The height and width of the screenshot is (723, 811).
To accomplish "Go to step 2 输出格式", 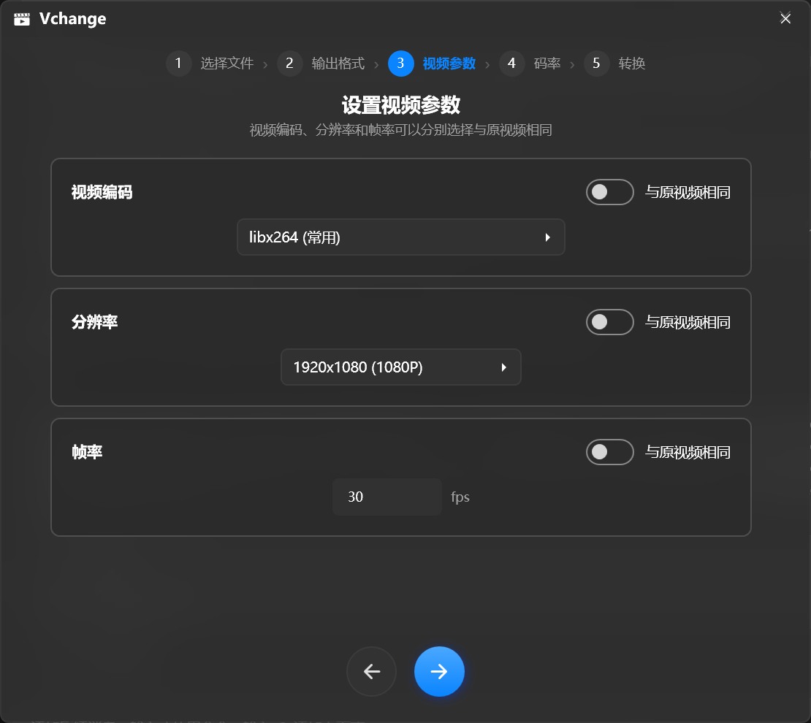I will point(321,63).
